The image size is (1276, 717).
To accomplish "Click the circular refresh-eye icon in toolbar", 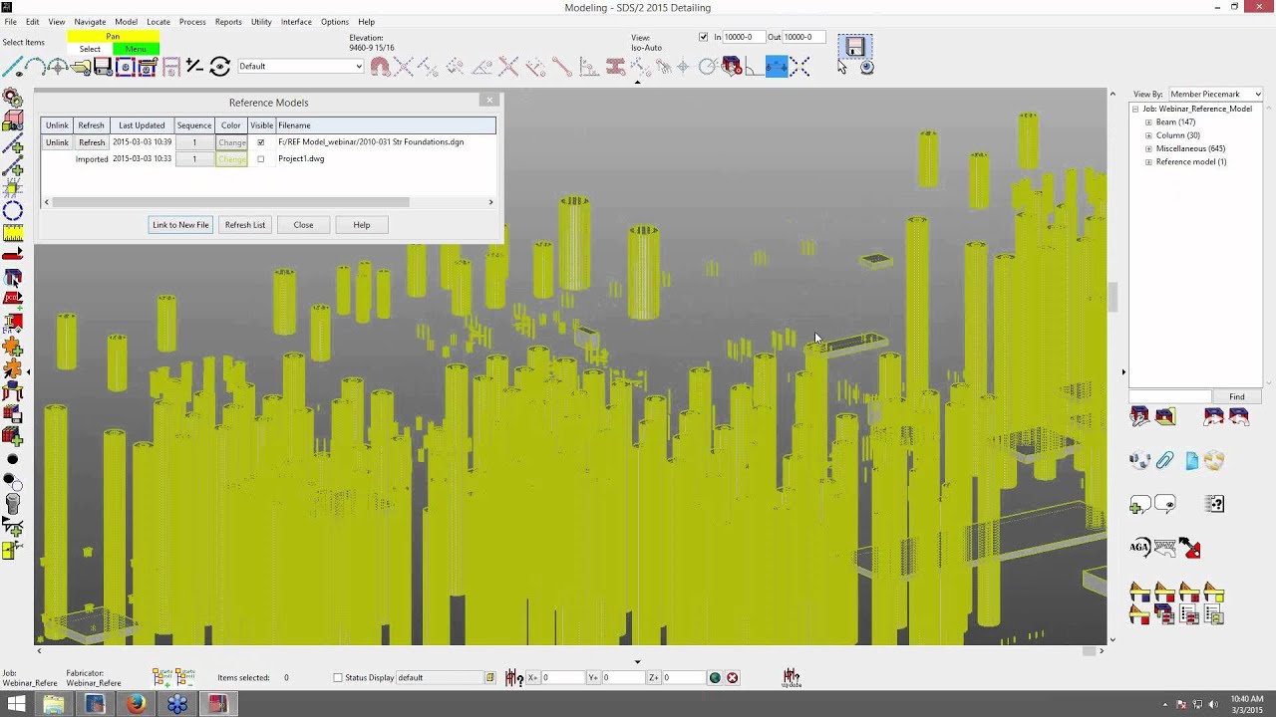I will coord(220,67).
